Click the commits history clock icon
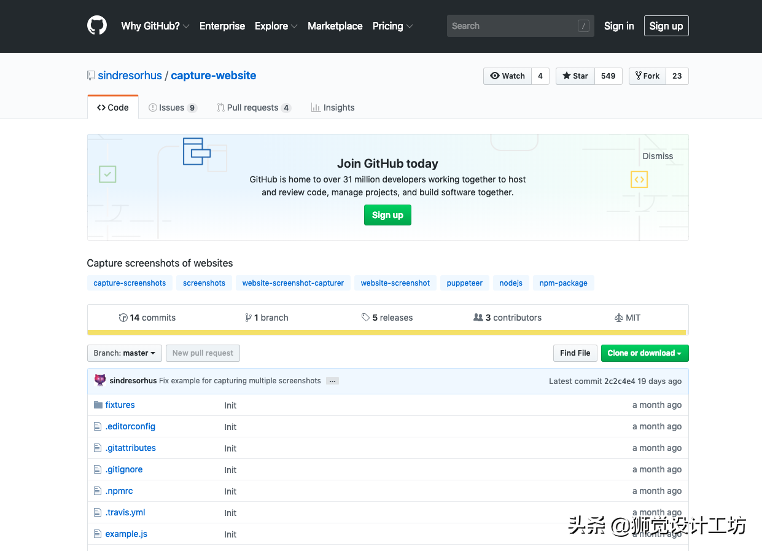Viewport: 762px width, 551px height. click(123, 318)
